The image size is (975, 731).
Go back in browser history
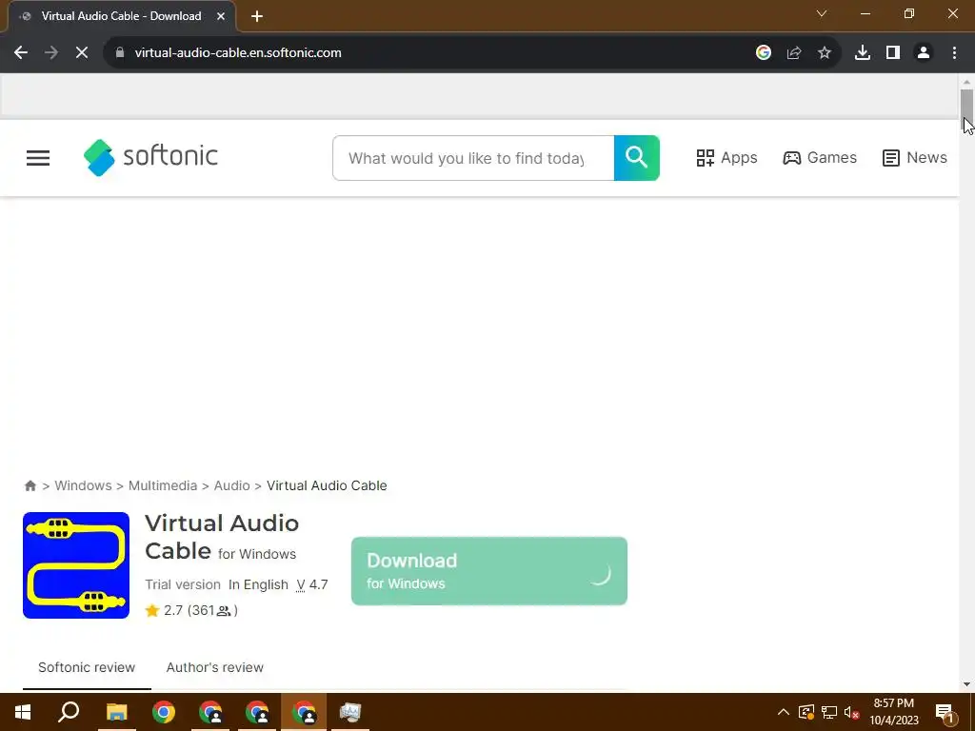(21, 53)
